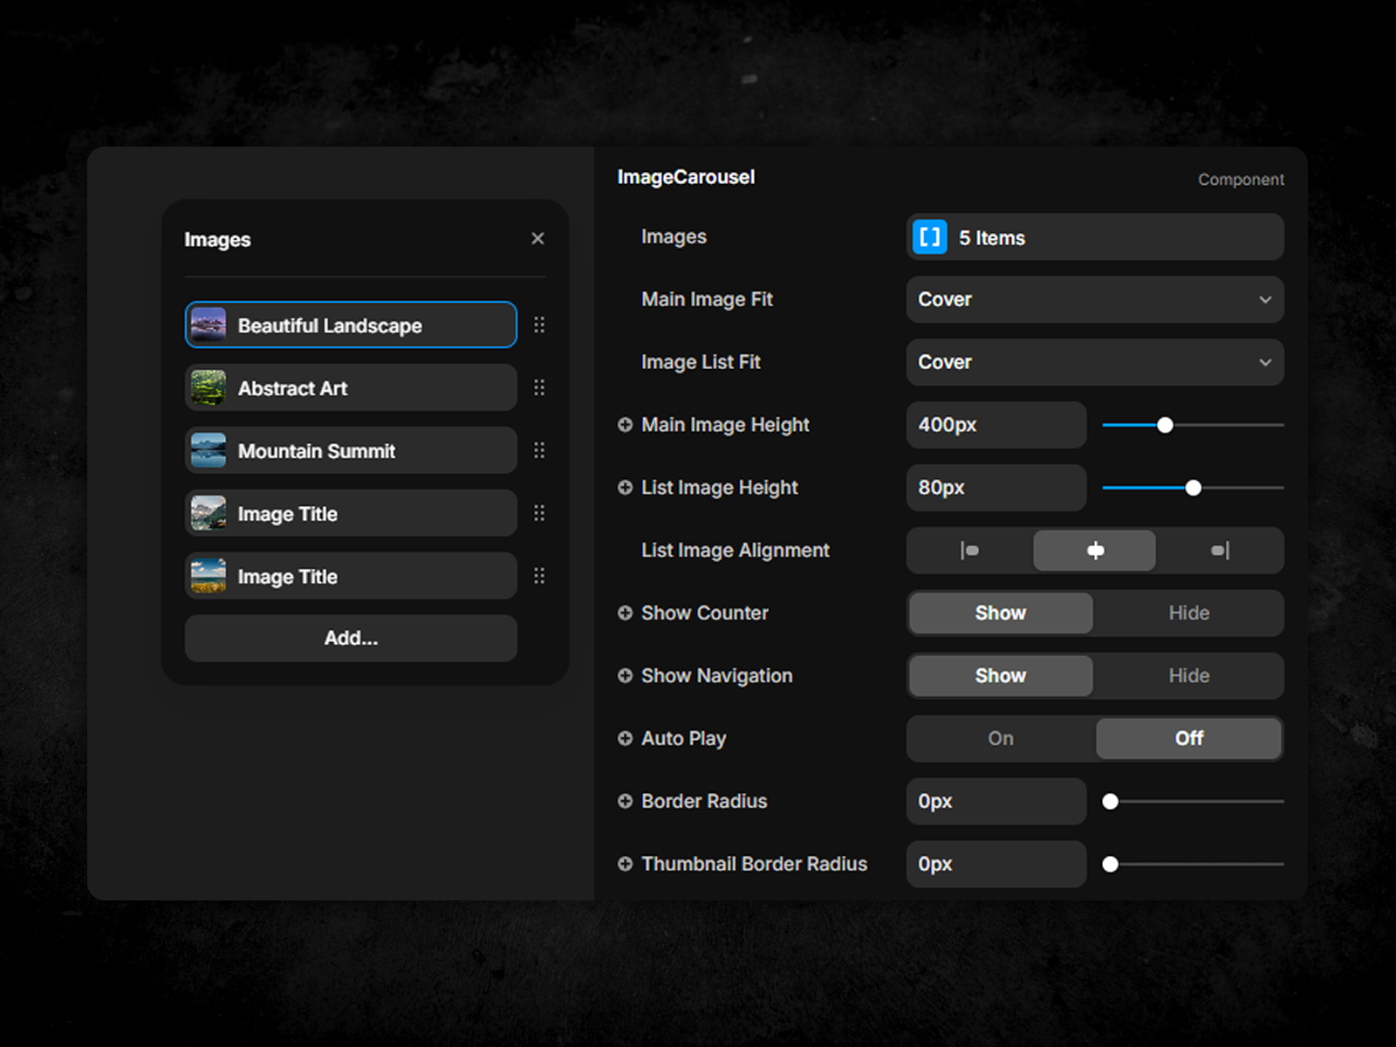The width and height of the screenshot is (1396, 1047).
Task: Close the Images popup panel
Action: click(x=537, y=238)
